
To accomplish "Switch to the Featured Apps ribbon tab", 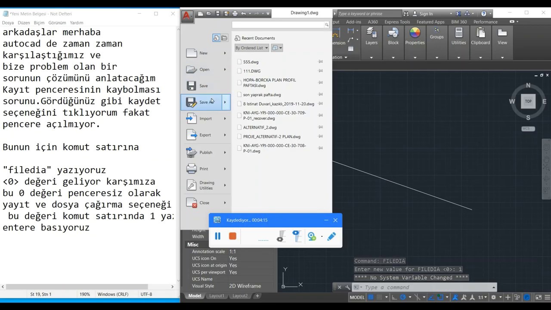I will pos(430,22).
